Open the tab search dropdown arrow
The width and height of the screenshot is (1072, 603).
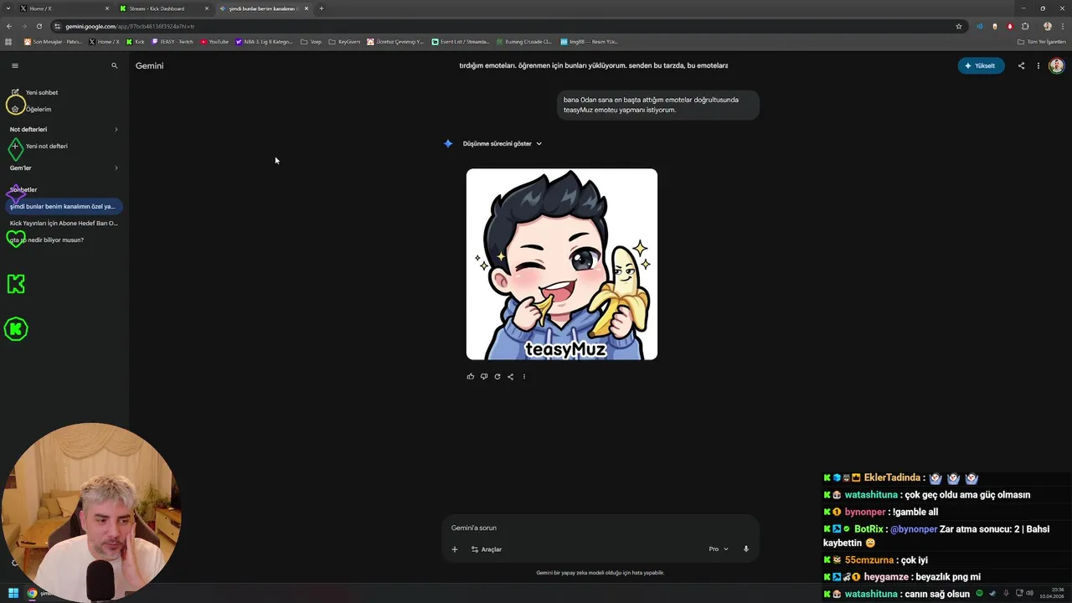pos(8,8)
